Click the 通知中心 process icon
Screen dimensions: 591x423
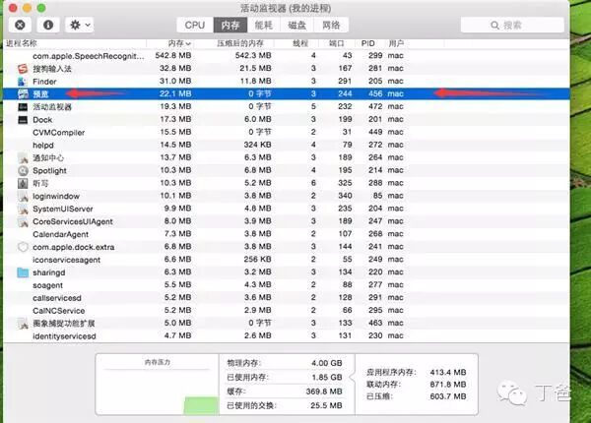[x=23, y=157]
